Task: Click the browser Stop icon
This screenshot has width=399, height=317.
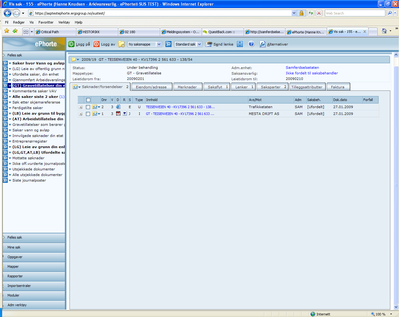Action: [x=319, y=13]
